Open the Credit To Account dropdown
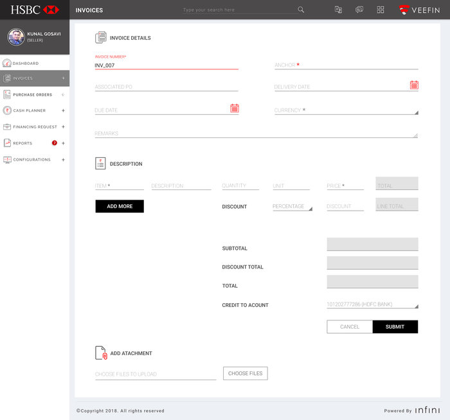 point(372,304)
